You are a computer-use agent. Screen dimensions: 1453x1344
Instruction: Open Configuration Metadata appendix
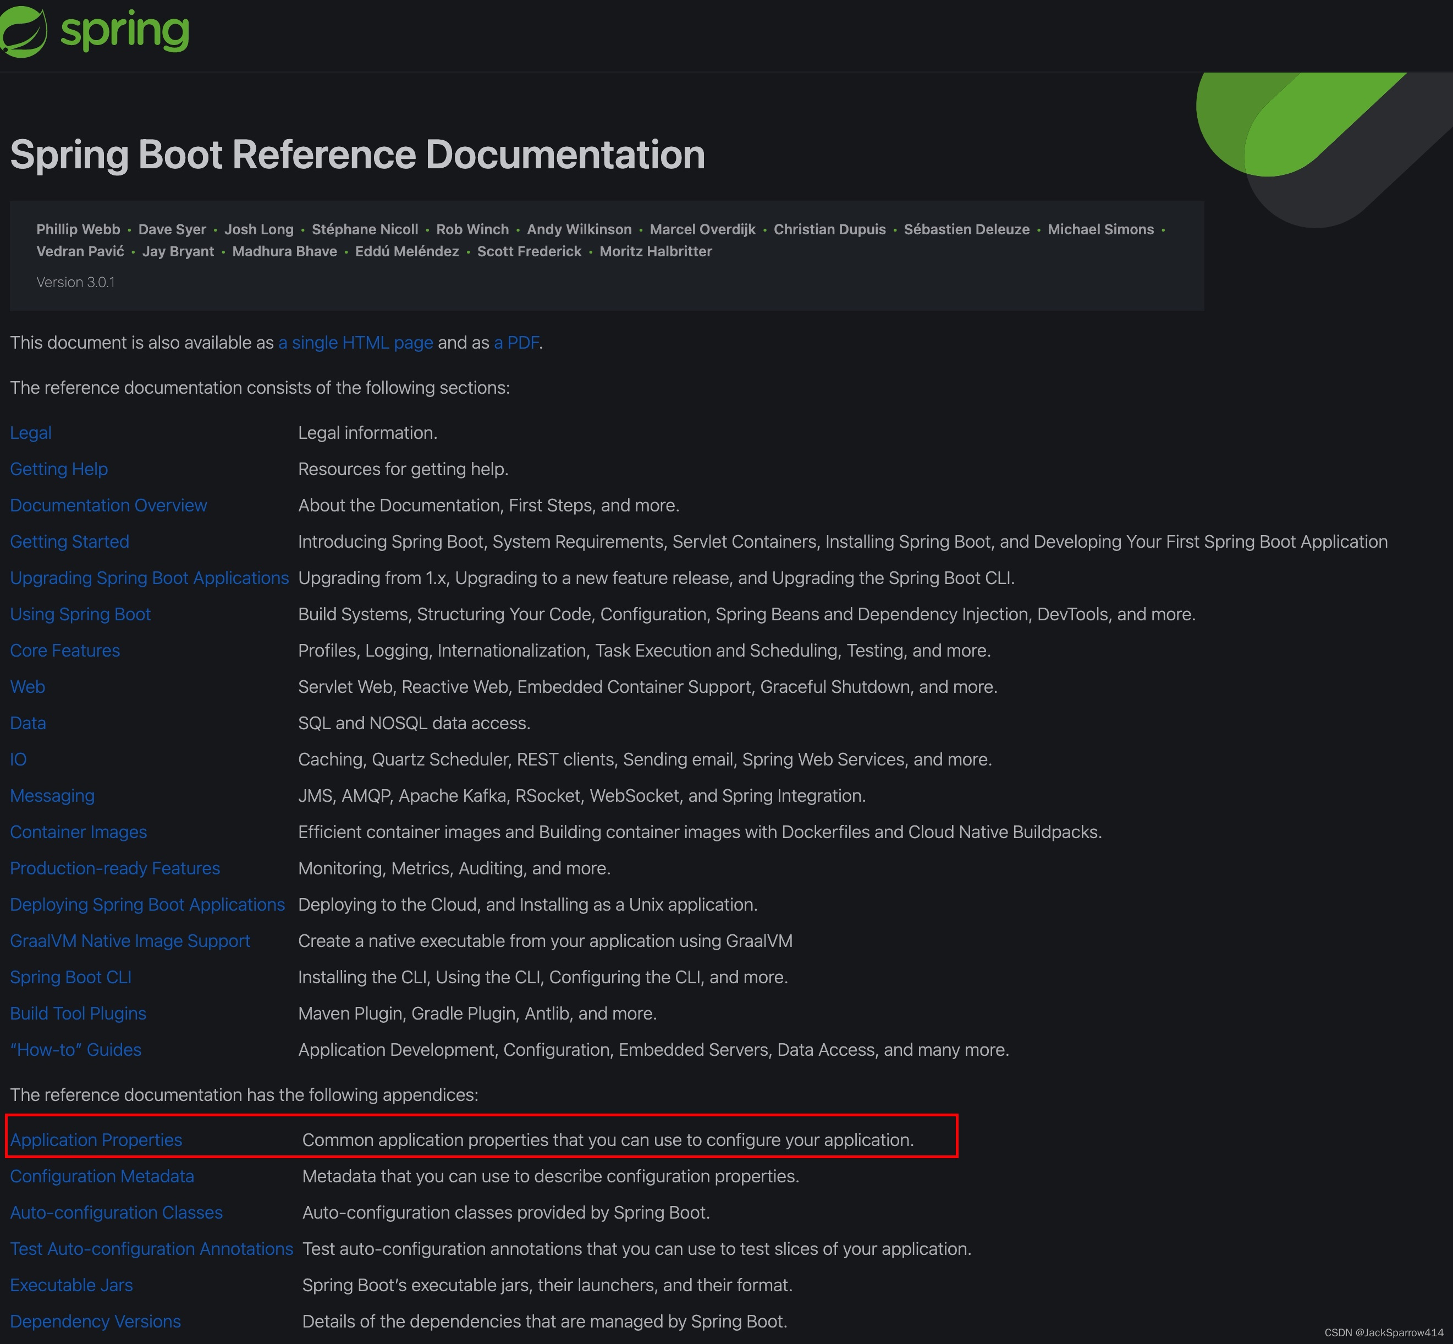tap(102, 1176)
